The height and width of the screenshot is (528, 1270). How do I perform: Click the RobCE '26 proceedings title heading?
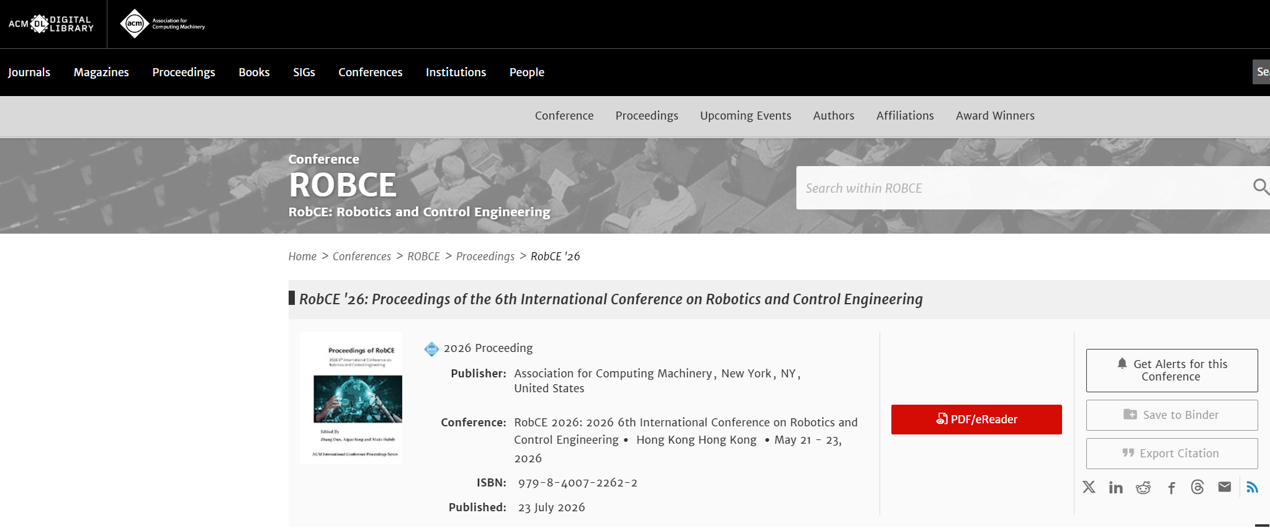[611, 299]
